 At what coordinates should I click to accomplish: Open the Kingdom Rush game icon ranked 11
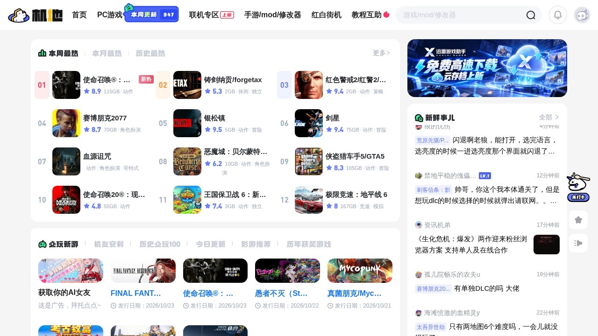click(x=187, y=200)
